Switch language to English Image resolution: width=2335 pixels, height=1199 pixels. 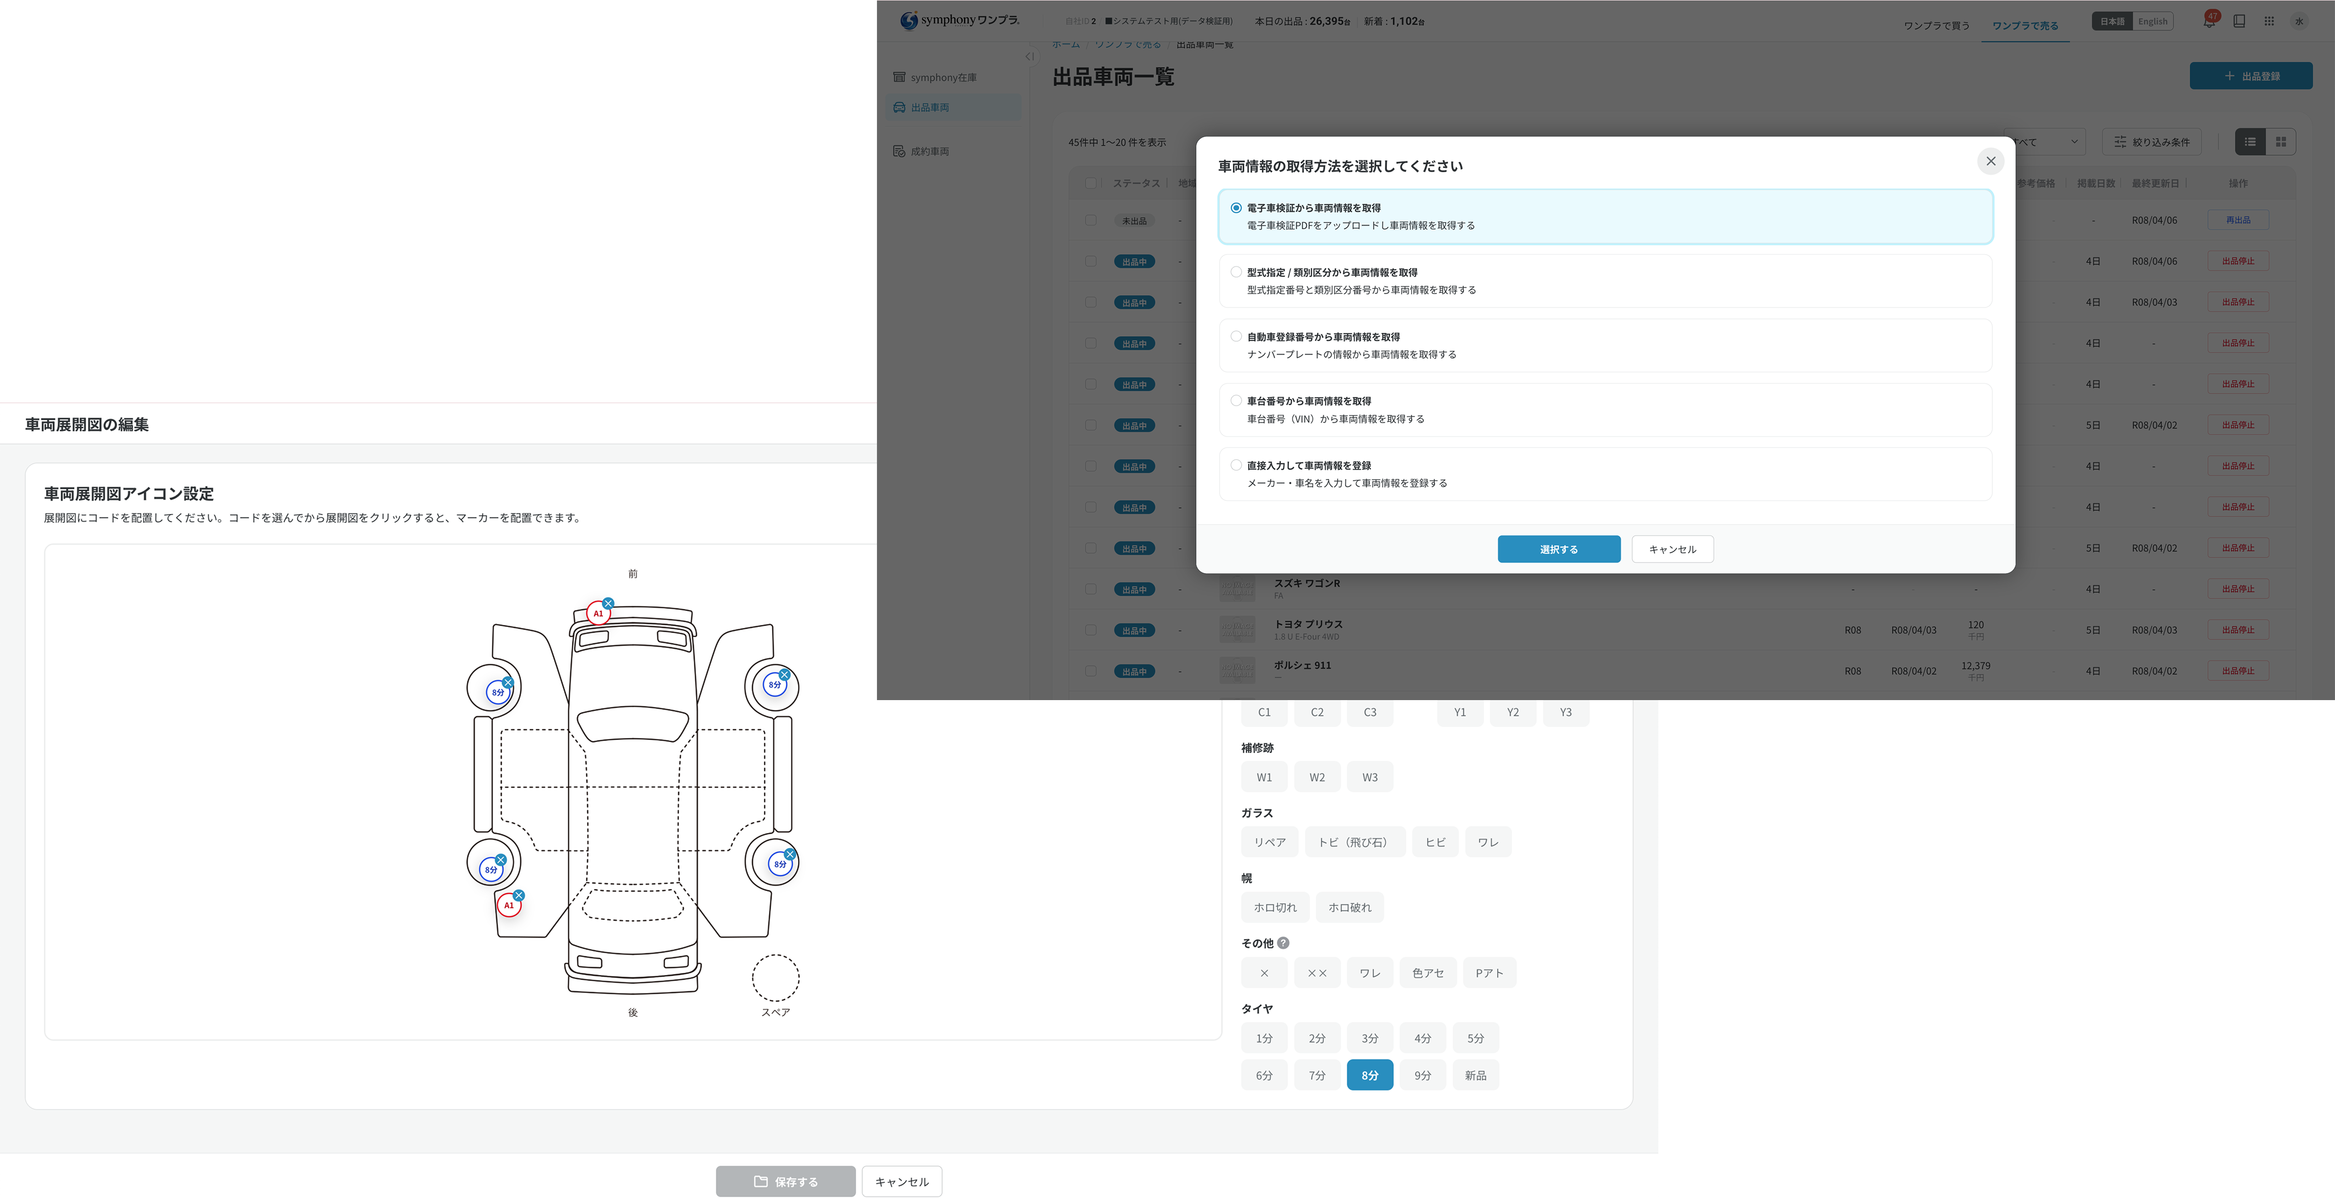(2152, 22)
